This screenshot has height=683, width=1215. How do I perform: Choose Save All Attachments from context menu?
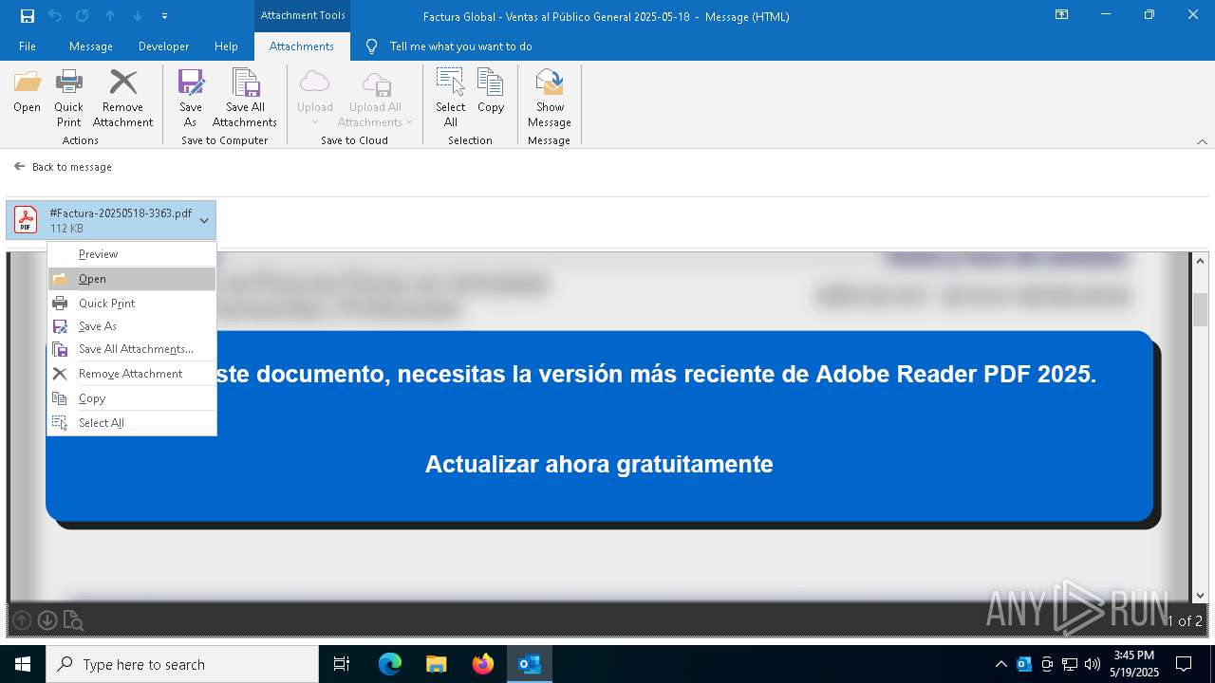pos(132,349)
